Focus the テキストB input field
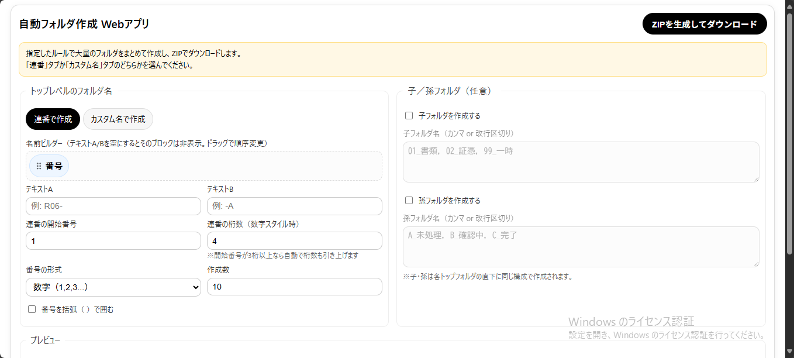This screenshot has height=358, width=794. (294, 206)
